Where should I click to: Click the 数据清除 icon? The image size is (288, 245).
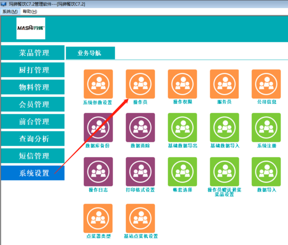(140, 128)
